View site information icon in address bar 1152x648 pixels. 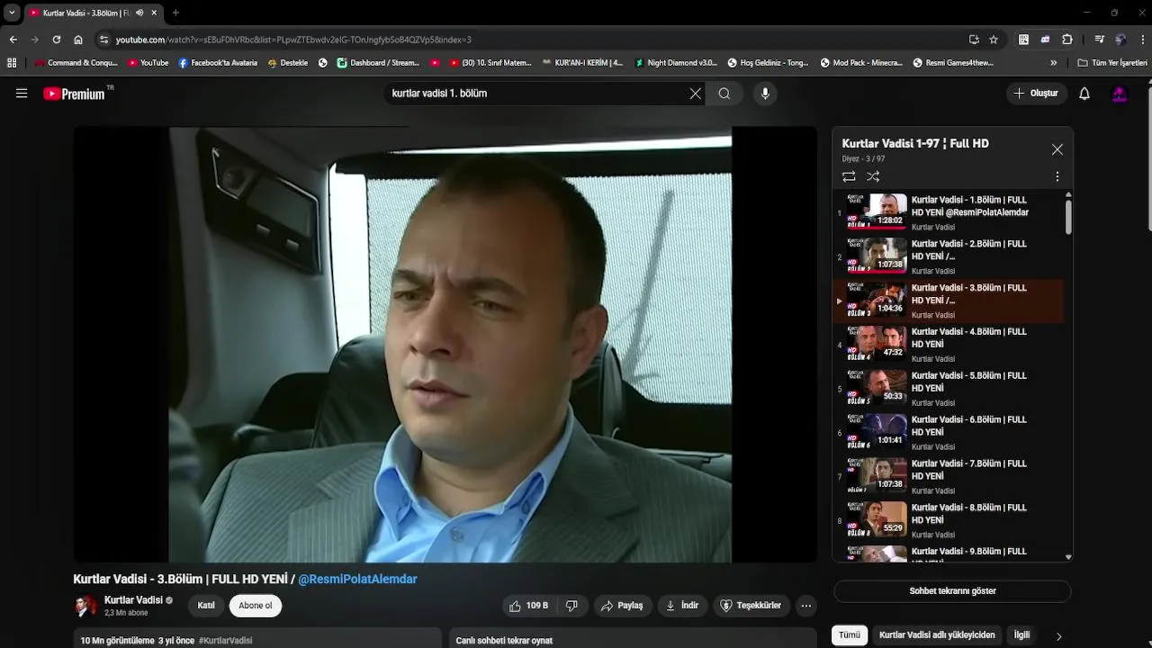click(x=103, y=40)
